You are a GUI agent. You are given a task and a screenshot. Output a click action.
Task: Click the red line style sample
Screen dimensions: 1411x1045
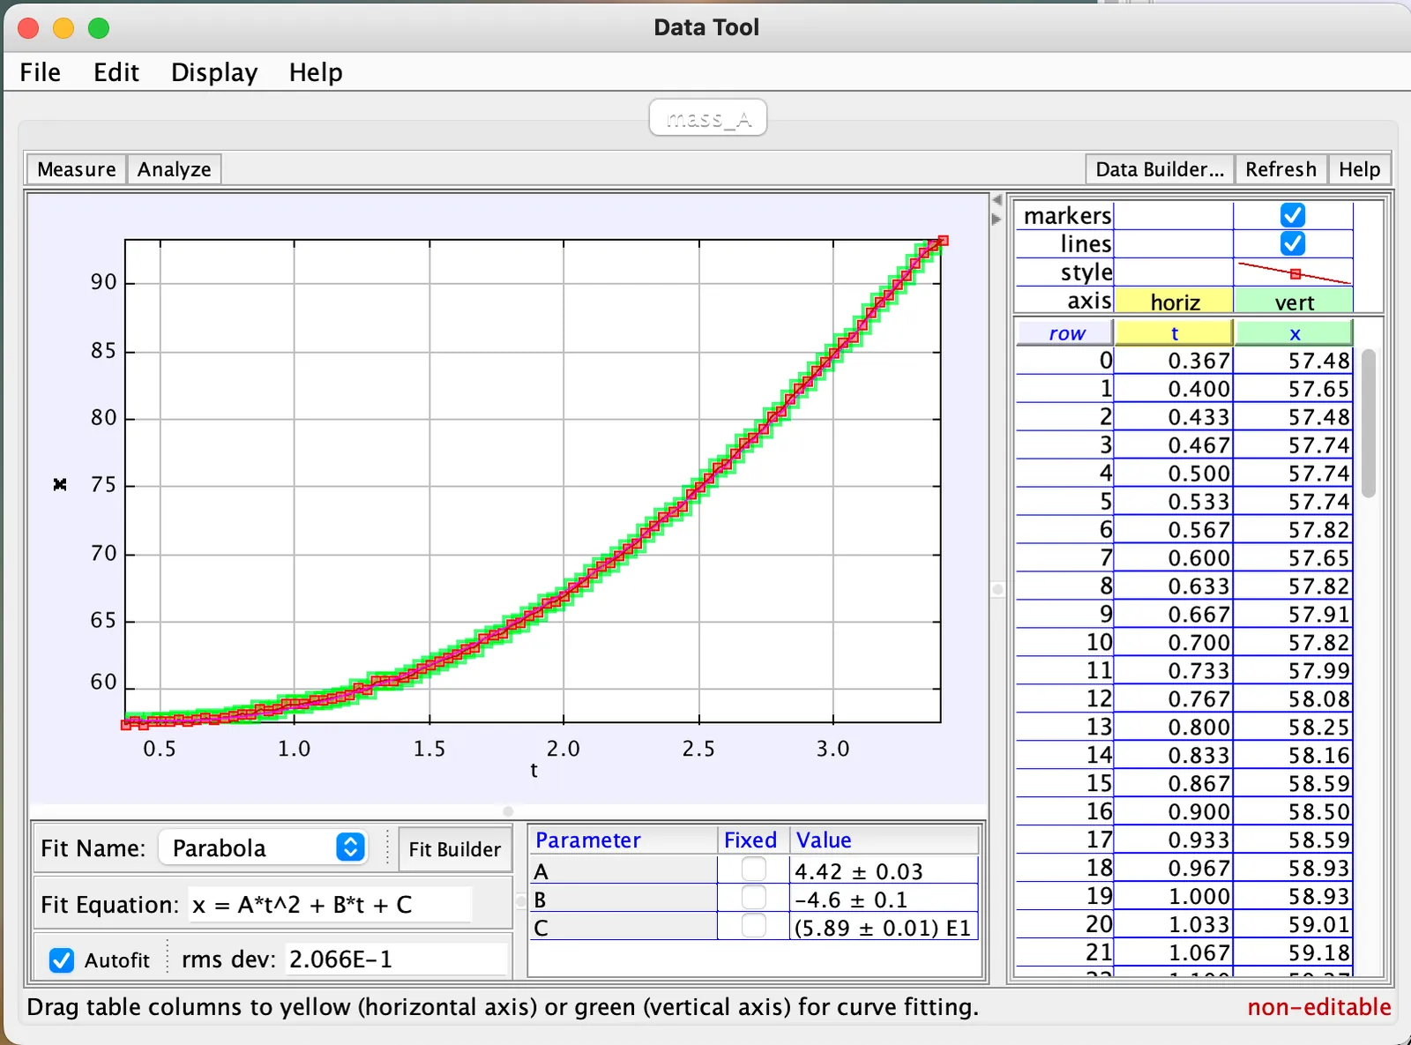(x=1294, y=272)
